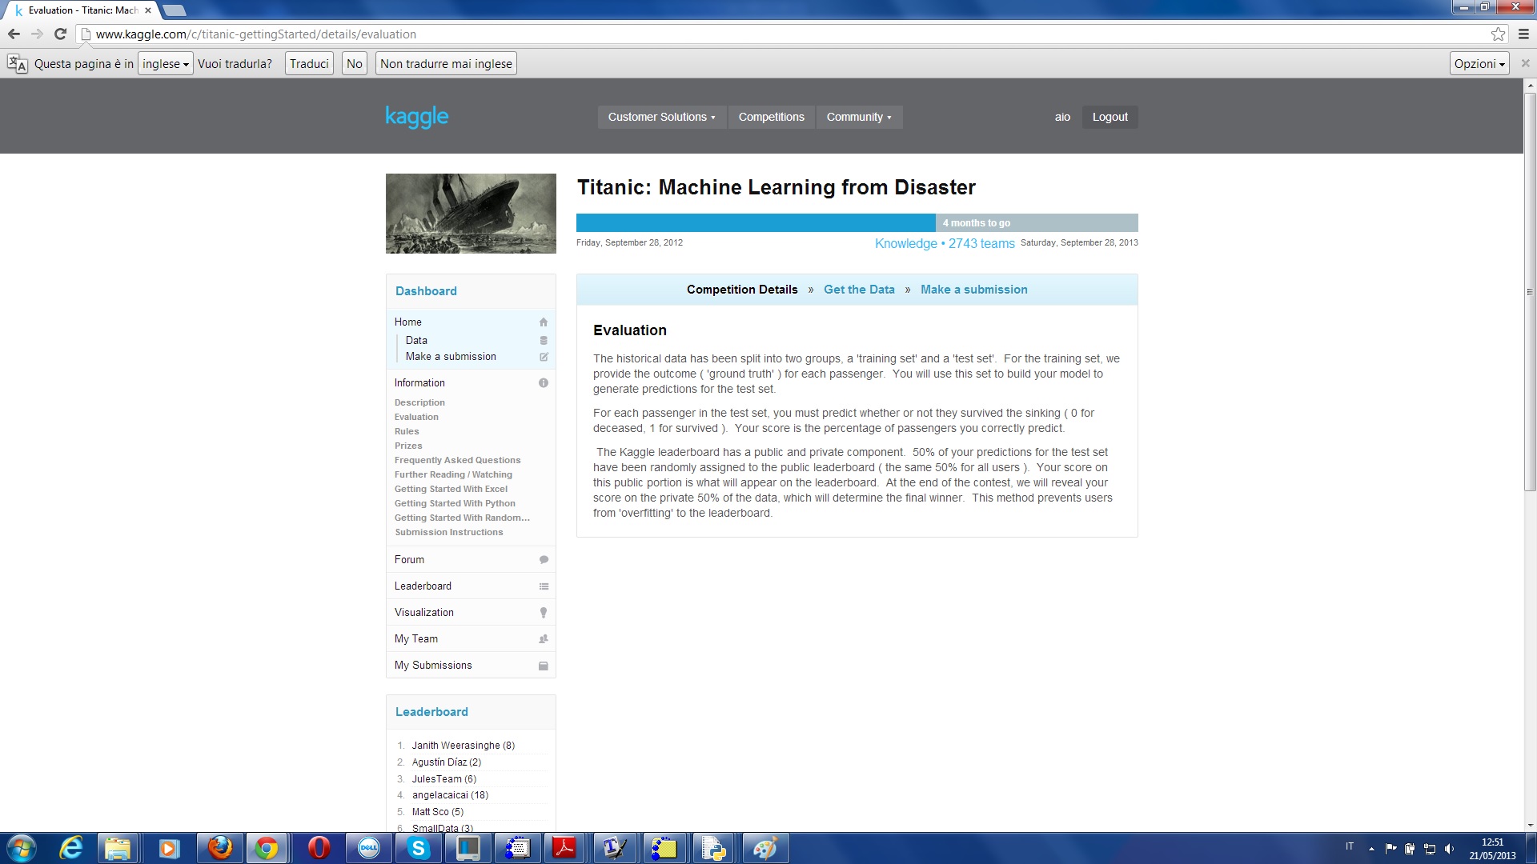
Task: Open Windows Explorer folder in taskbar
Action: (118, 848)
